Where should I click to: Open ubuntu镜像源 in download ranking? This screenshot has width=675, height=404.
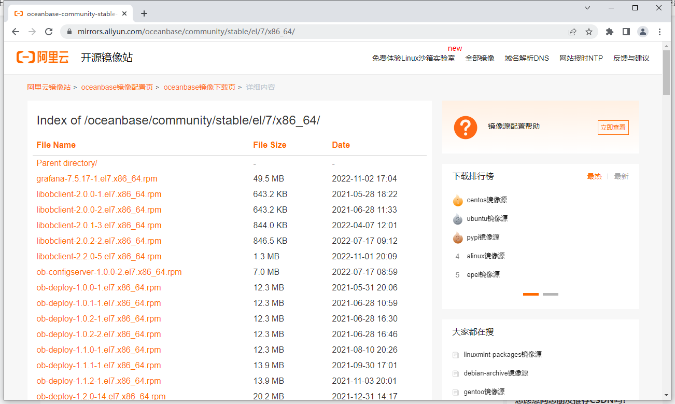tap(487, 218)
